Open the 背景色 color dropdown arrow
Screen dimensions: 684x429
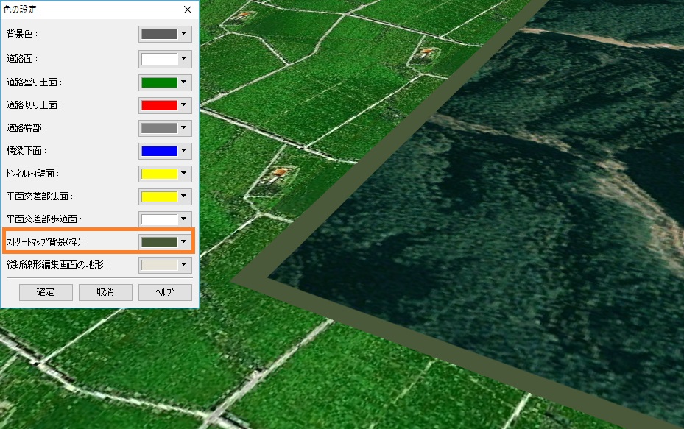(184, 34)
